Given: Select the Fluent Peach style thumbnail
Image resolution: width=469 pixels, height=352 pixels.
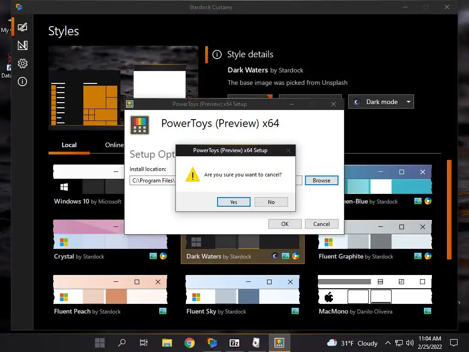Looking at the screenshot, I should tap(110, 290).
